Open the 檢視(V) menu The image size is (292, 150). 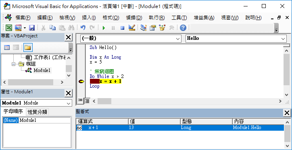click(x=67, y=18)
